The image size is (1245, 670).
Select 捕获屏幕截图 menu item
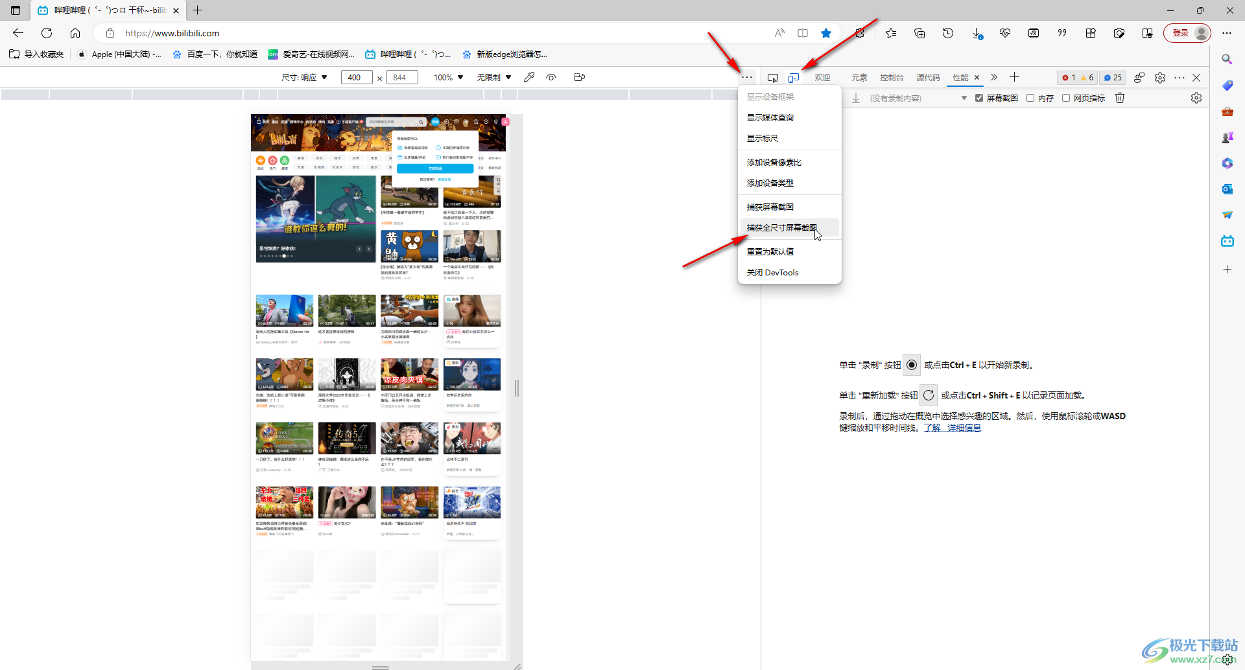(x=790, y=207)
